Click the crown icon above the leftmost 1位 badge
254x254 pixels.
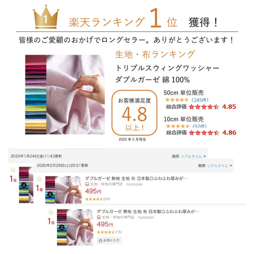click(13, 169)
